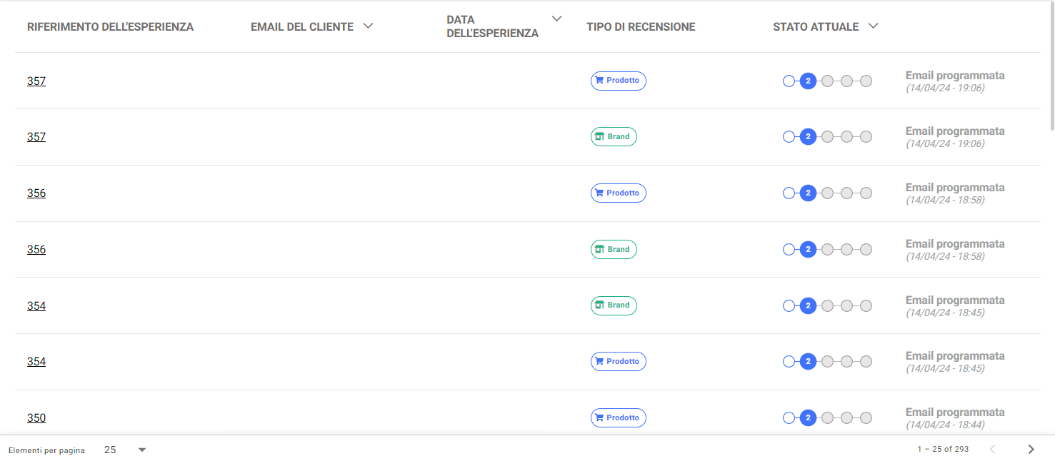Click the Brand badge in second 357 row
Screen dimensions: 1055x461
(614, 136)
